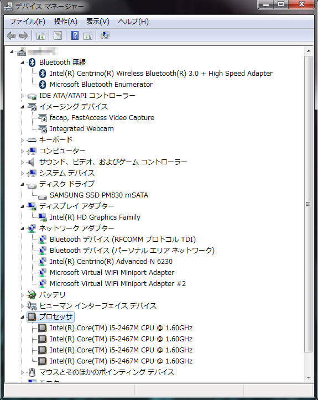Collapse the ディスク ドライブ node
Screen dimensions: 318x400
22,184
